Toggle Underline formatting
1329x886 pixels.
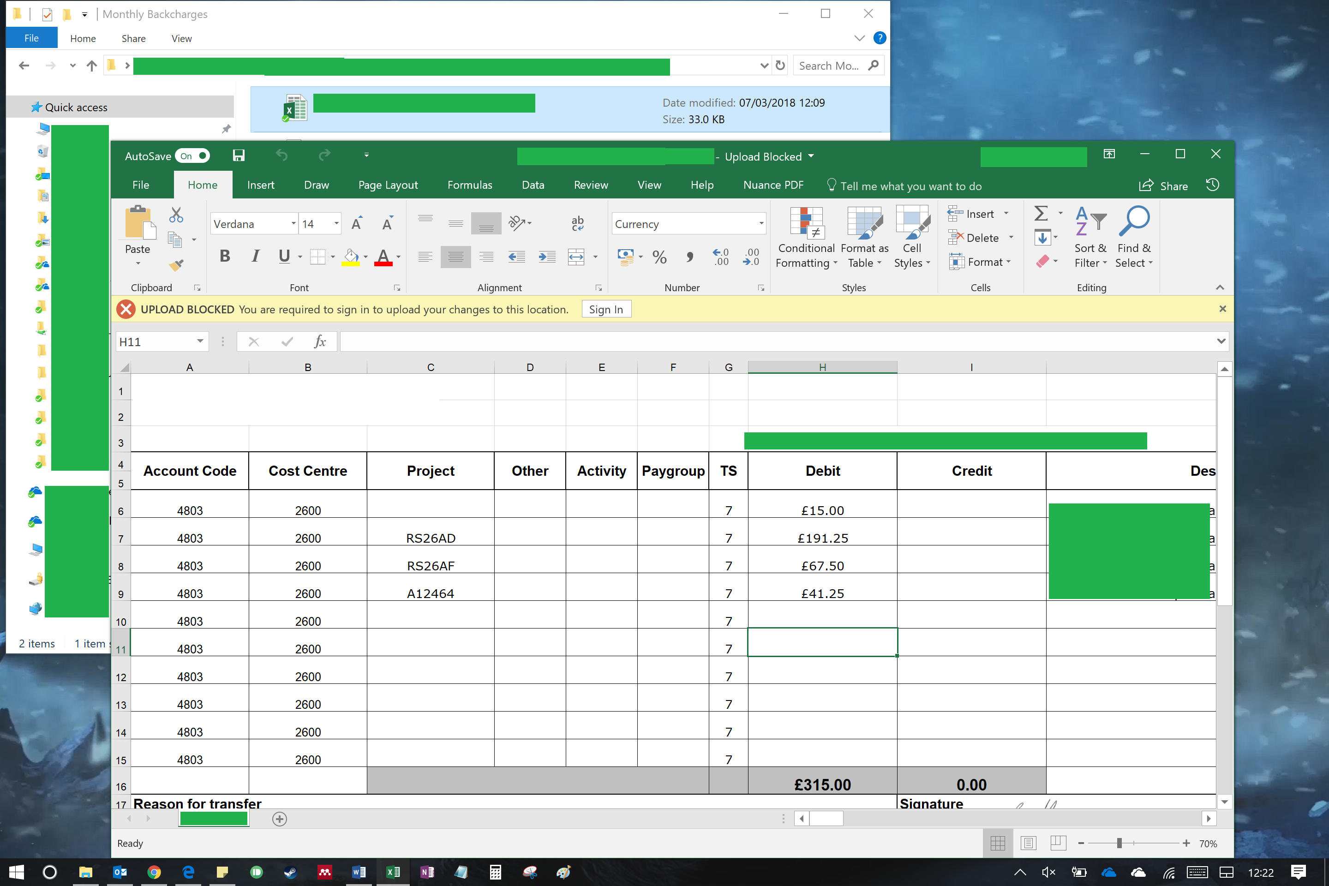284,257
